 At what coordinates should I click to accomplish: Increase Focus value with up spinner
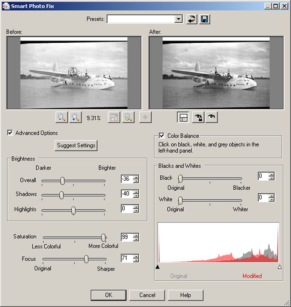point(136,256)
